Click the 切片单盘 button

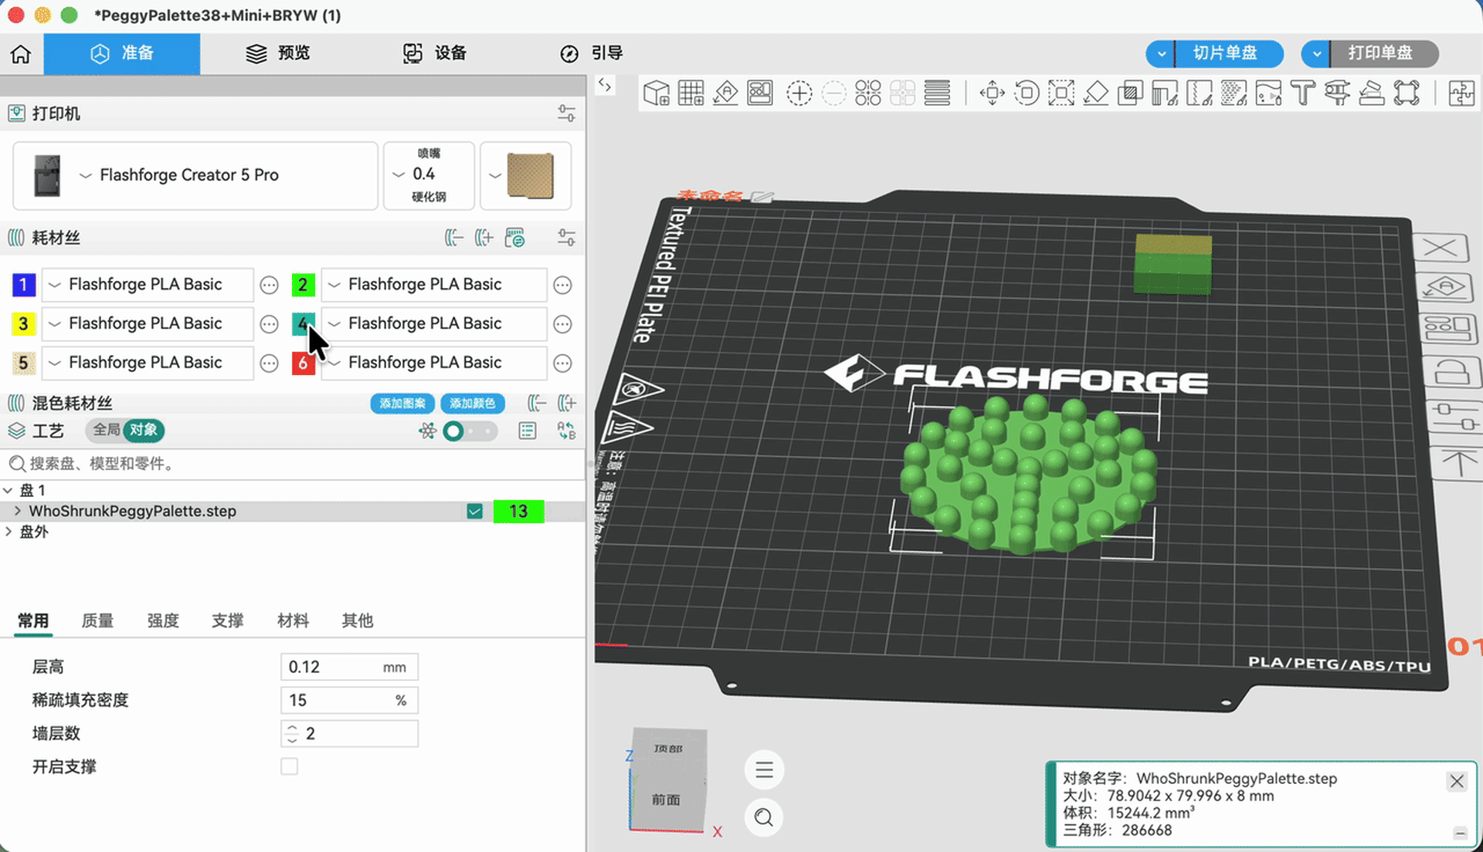pos(1229,54)
